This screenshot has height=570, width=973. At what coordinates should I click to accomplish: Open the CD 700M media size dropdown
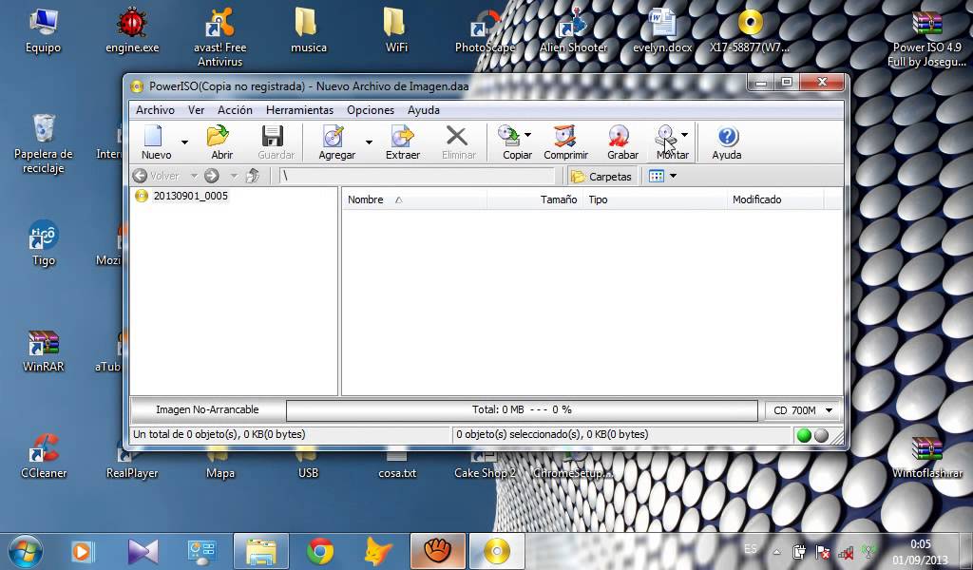(803, 410)
